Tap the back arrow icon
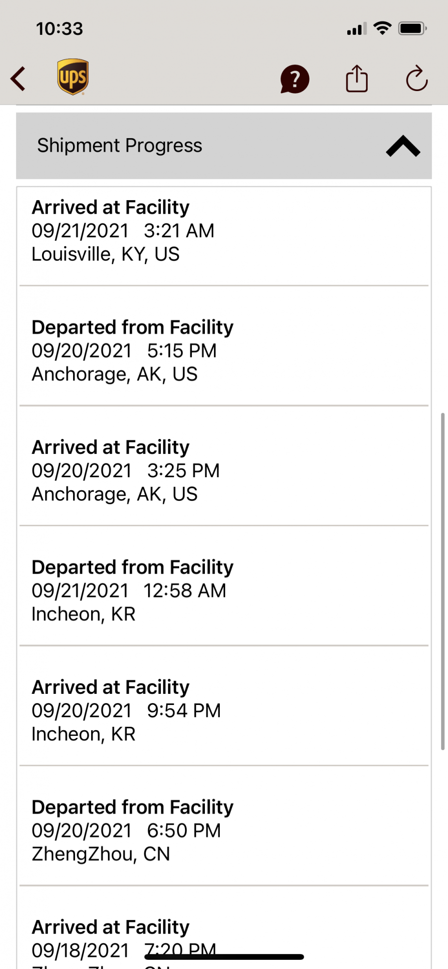Image resolution: width=448 pixels, height=969 pixels. point(18,78)
